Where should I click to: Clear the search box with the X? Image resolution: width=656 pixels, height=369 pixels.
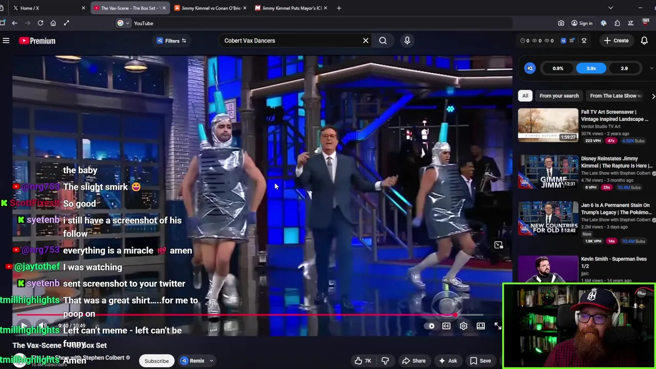point(365,40)
